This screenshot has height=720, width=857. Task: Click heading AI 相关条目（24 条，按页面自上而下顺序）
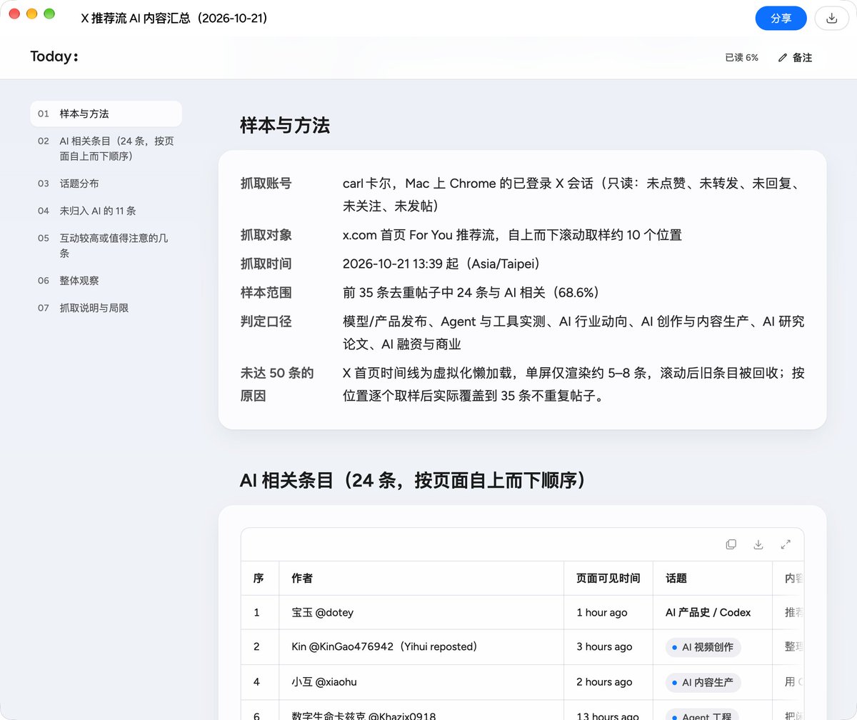click(414, 481)
